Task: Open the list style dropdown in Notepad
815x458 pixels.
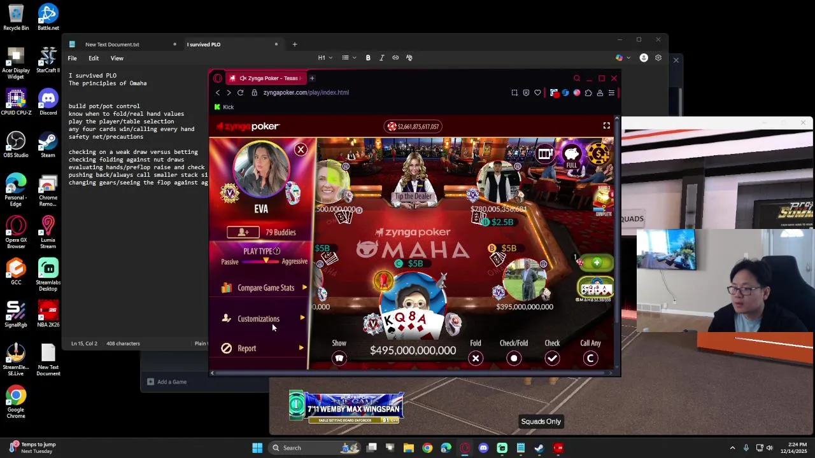Action: [x=349, y=58]
